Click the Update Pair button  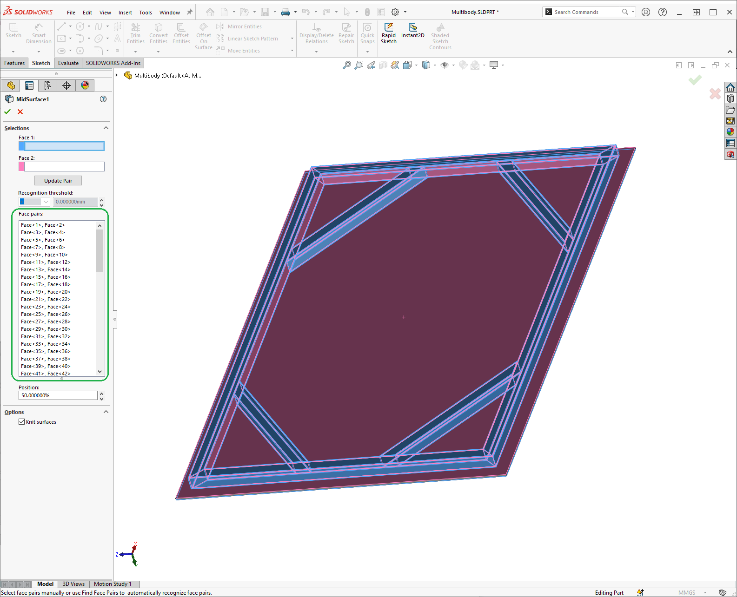58,181
